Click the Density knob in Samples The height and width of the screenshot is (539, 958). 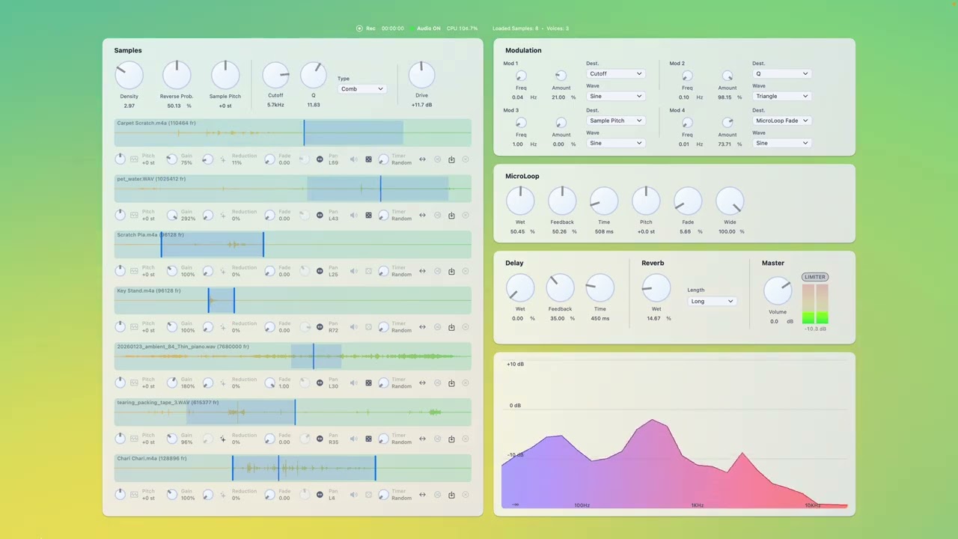129,75
